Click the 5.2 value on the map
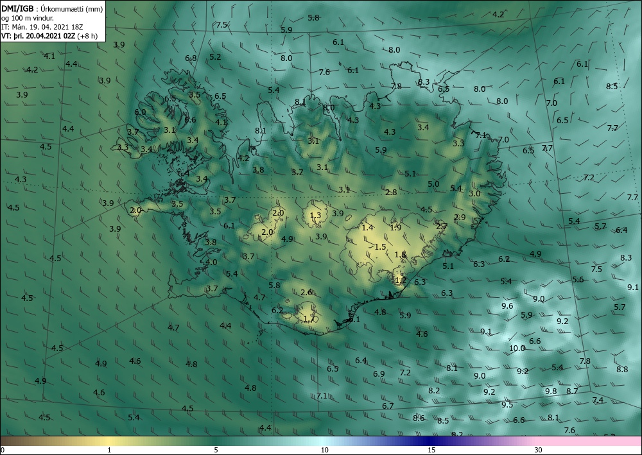This screenshot has width=642, height=455. [x=215, y=57]
